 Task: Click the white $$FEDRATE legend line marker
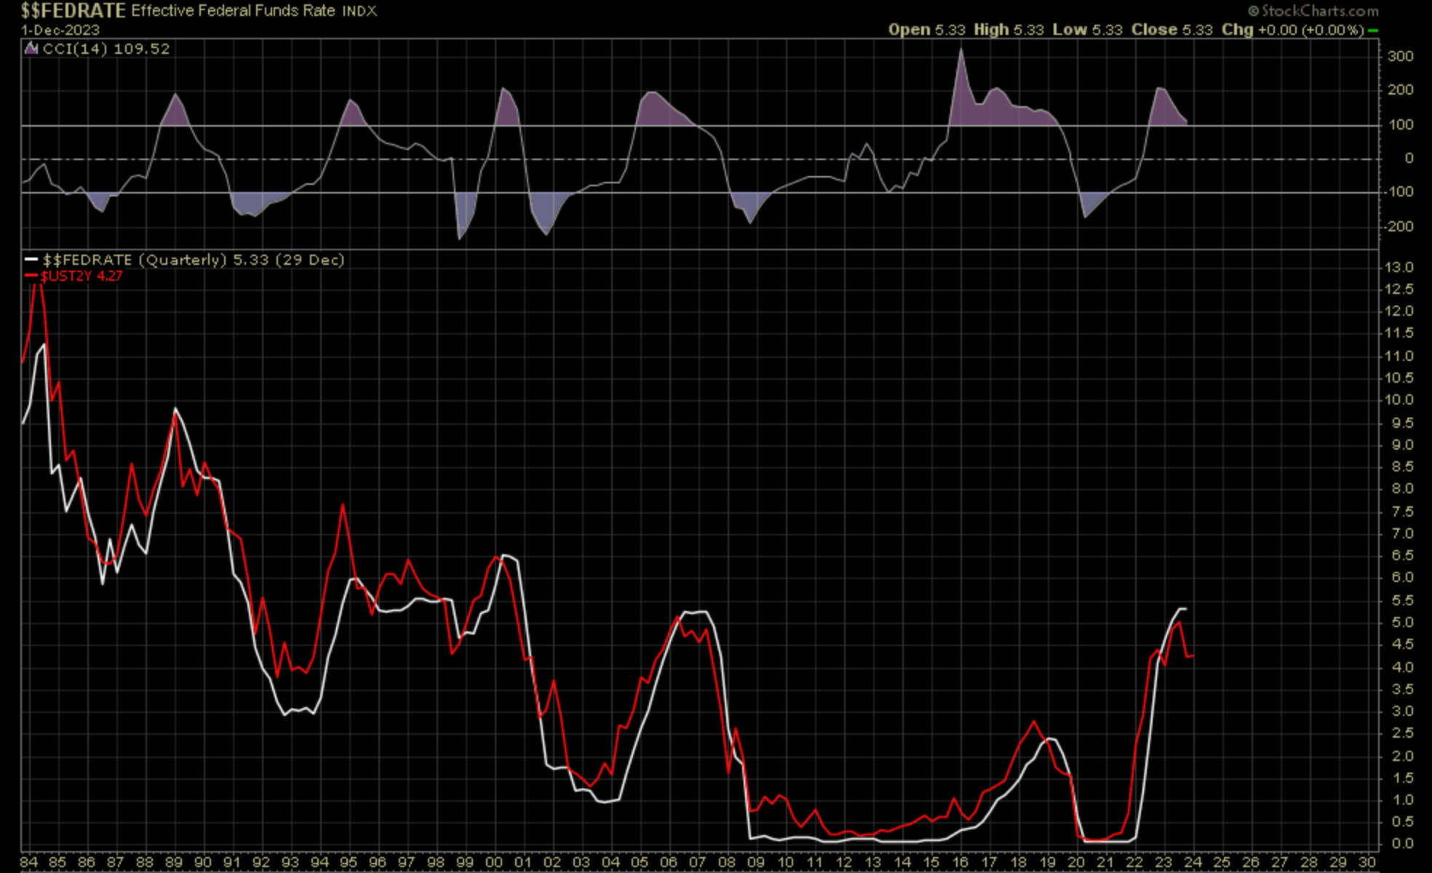[31, 260]
